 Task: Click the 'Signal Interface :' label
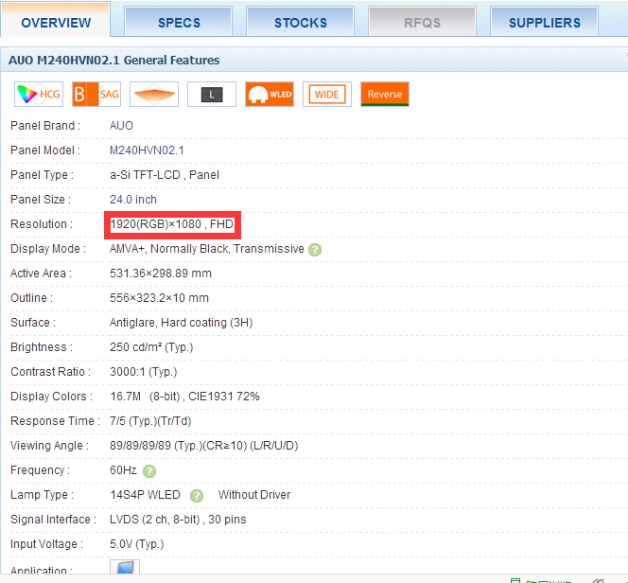click(53, 520)
